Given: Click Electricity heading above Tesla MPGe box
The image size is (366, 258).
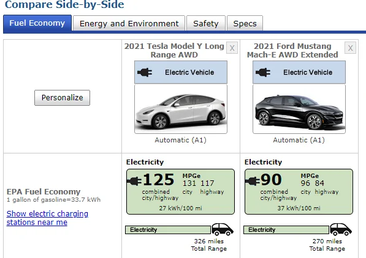Looking at the screenshot, I should [145, 162].
